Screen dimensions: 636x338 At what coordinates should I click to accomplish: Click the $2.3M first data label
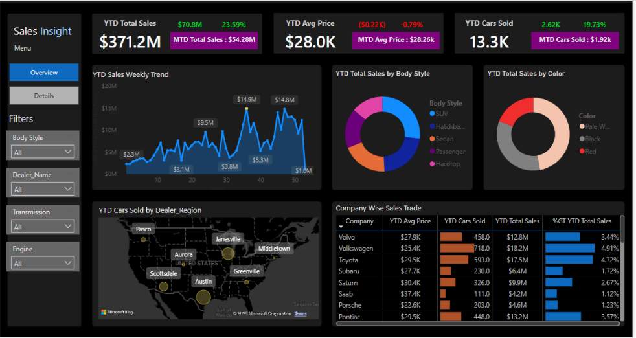pyautogui.click(x=131, y=154)
